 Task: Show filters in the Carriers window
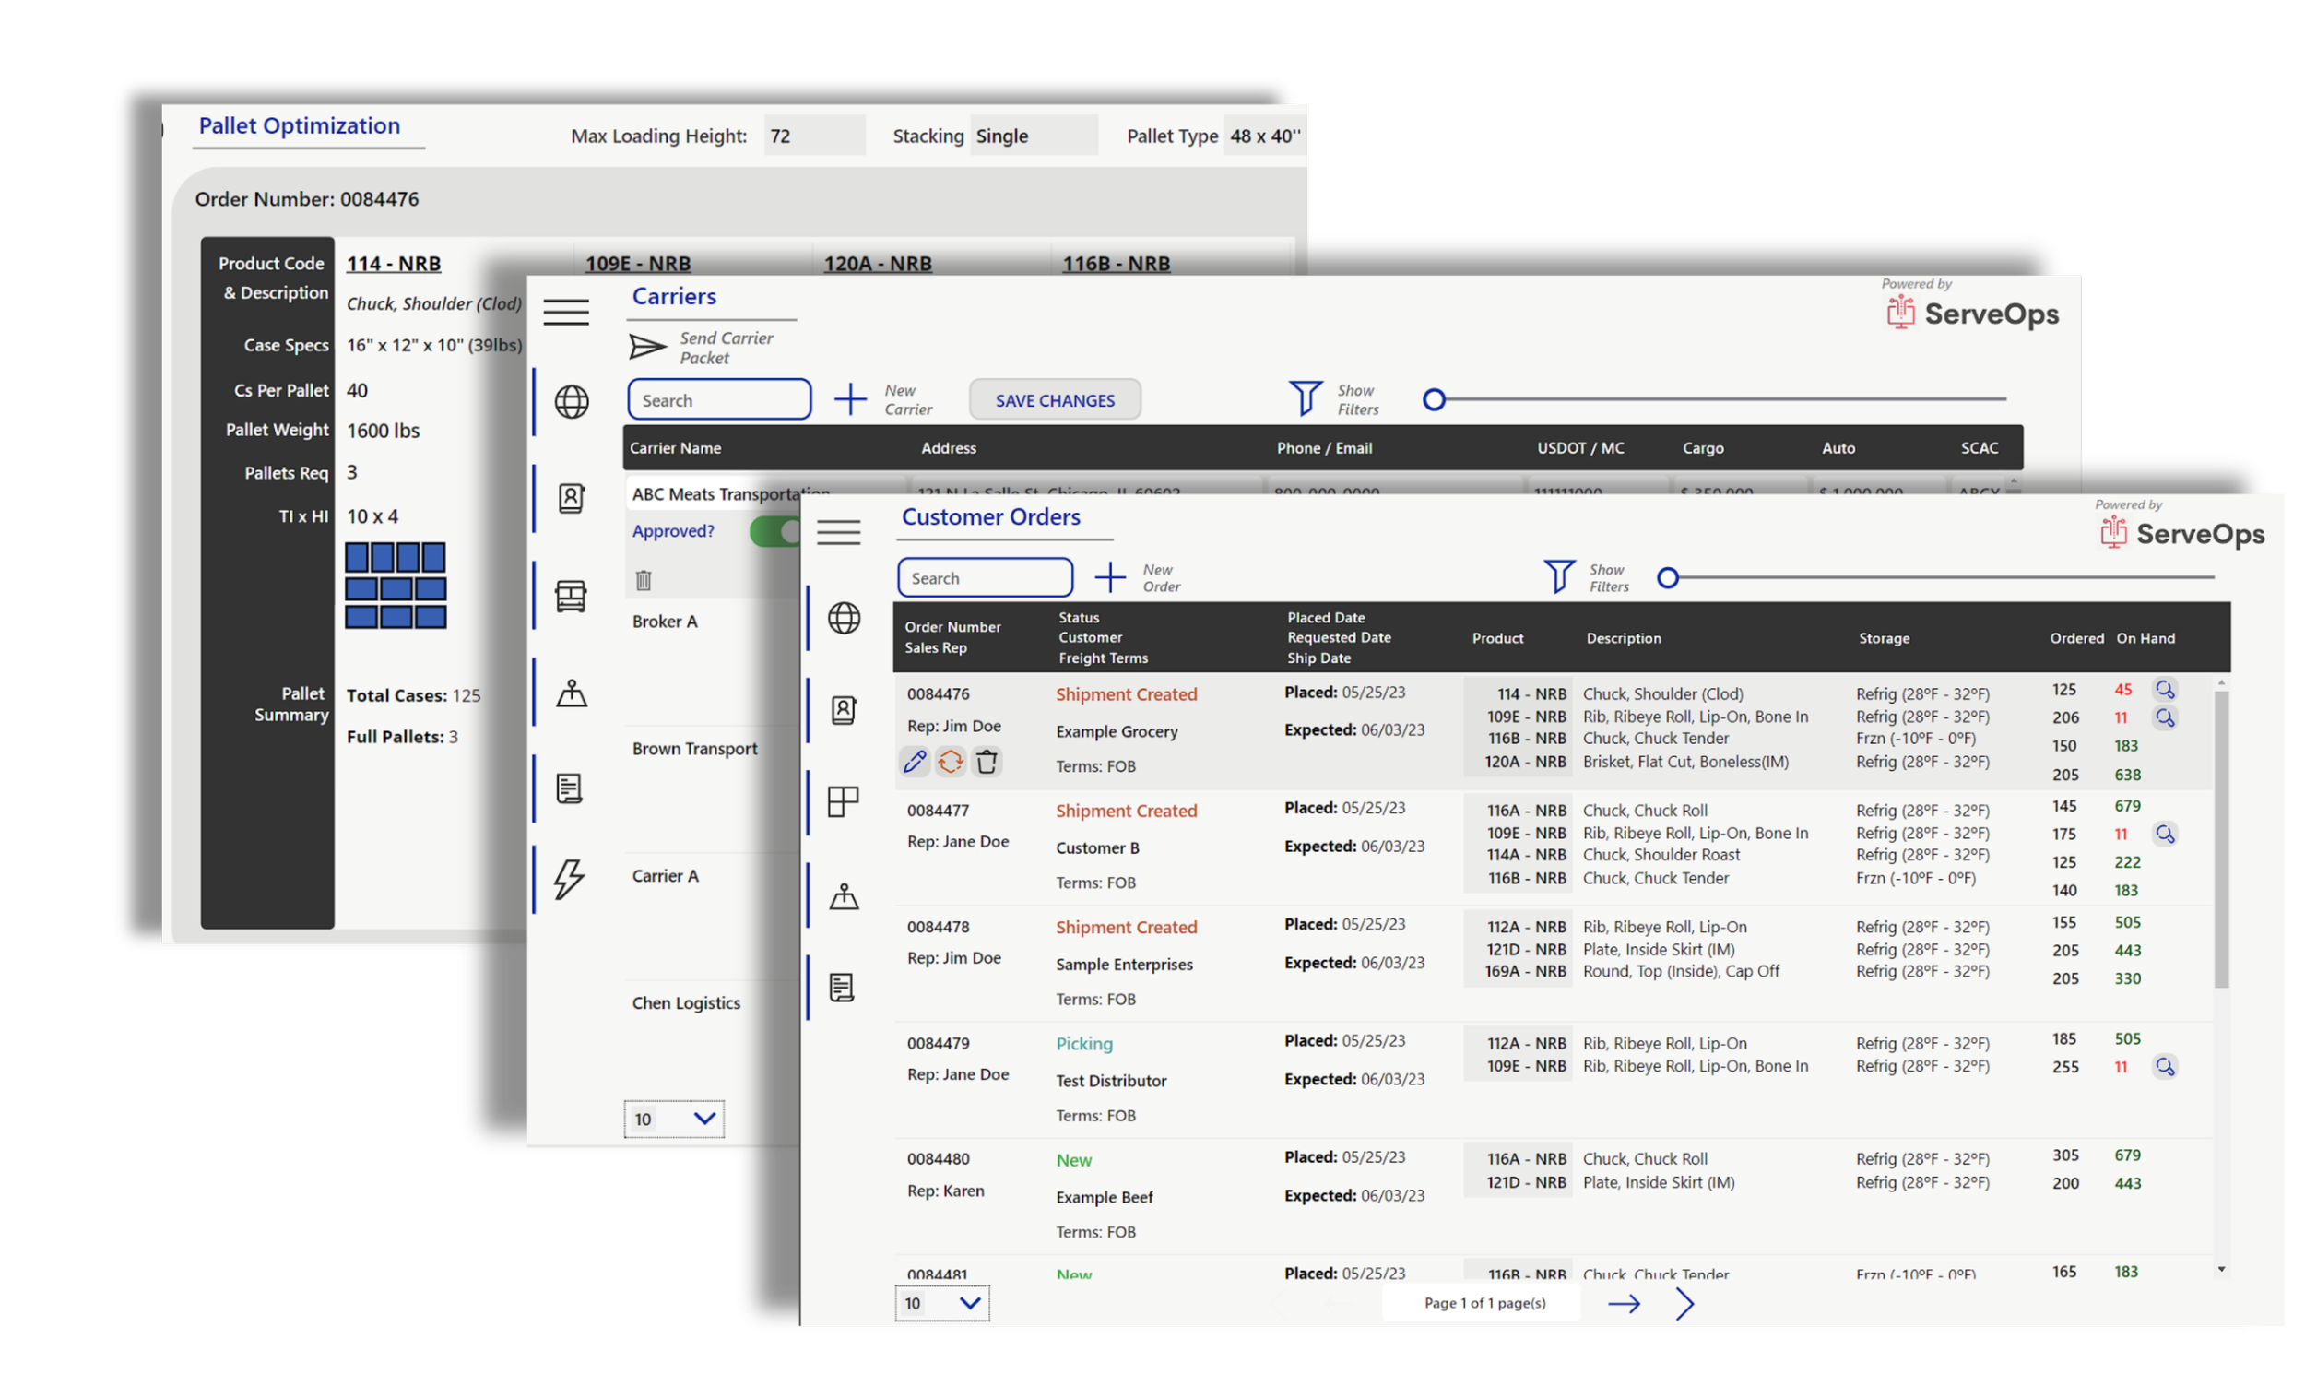pyautogui.click(x=1305, y=397)
